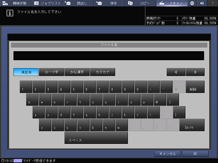Tap the p key
The height and width of the screenshot is (163, 218).
[x=147, y=100]
